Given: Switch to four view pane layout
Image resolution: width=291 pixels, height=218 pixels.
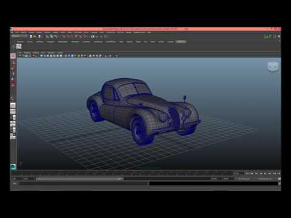Looking at the screenshot, I should click(13, 111).
